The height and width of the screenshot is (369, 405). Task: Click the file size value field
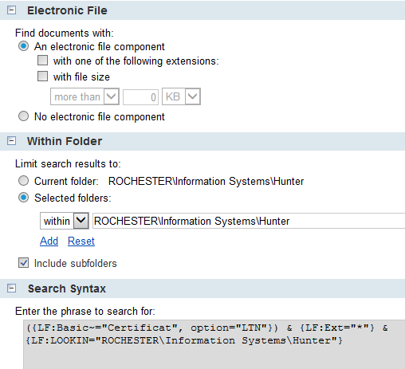click(140, 96)
